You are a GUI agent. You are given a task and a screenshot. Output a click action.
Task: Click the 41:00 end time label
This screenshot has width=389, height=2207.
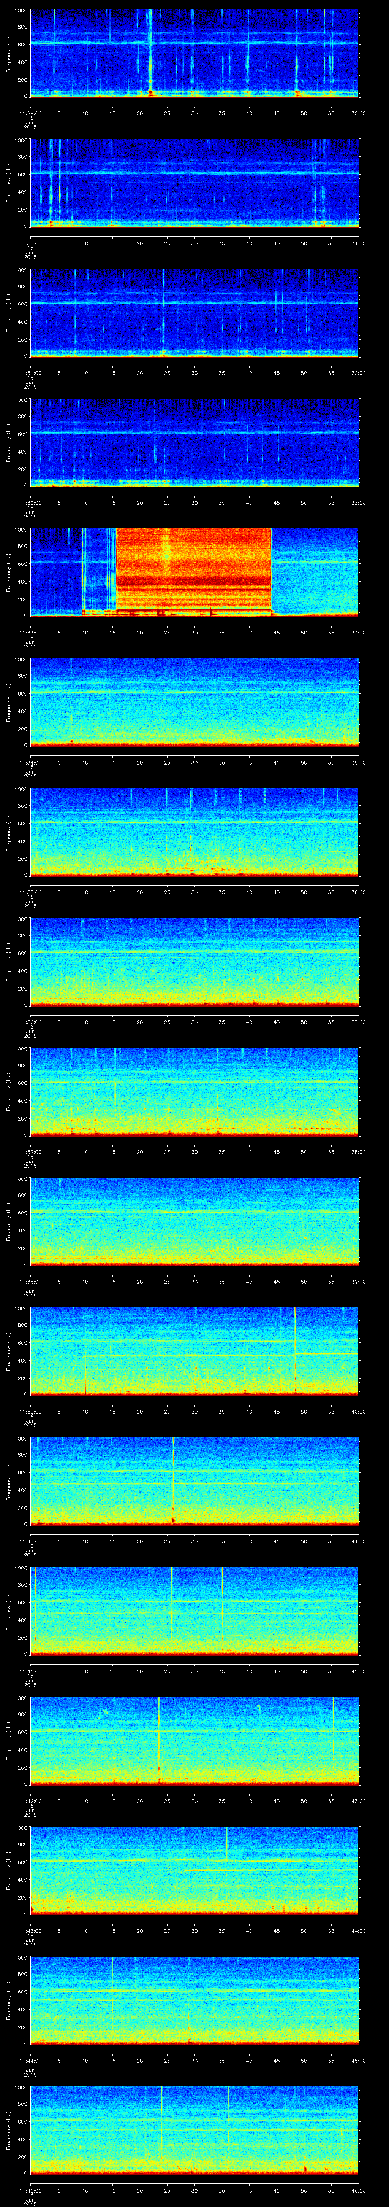click(359, 1541)
